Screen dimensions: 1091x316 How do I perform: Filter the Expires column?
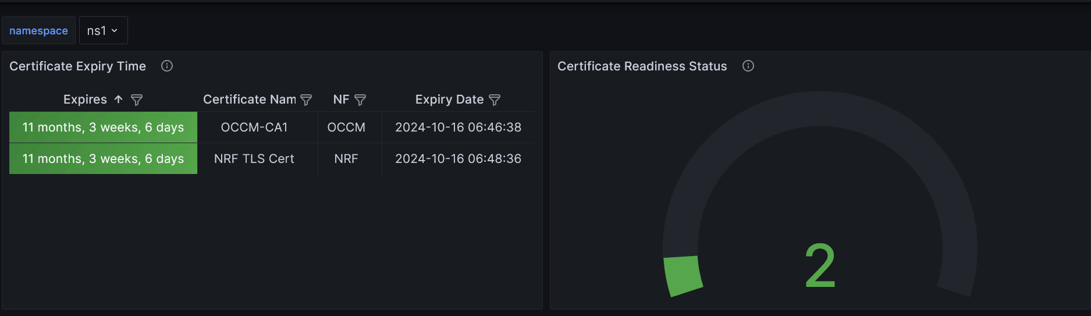[x=137, y=100]
